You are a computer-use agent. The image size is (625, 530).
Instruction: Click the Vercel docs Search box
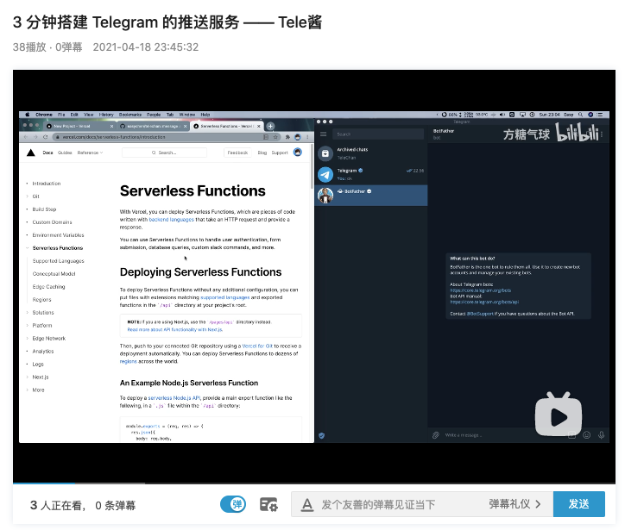(164, 153)
